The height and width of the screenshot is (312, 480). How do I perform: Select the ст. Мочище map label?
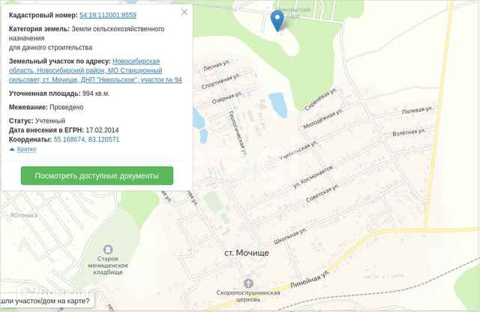(247, 253)
